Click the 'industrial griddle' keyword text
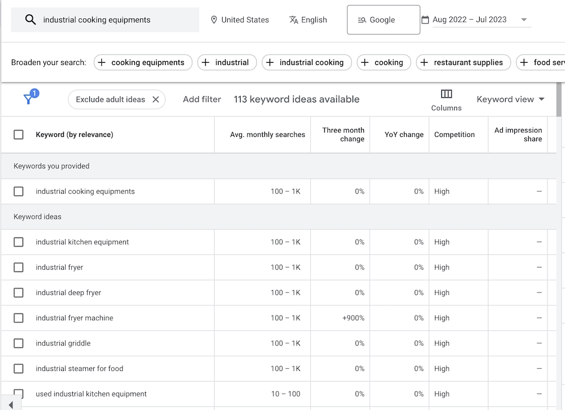The width and height of the screenshot is (565, 410). click(x=63, y=343)
